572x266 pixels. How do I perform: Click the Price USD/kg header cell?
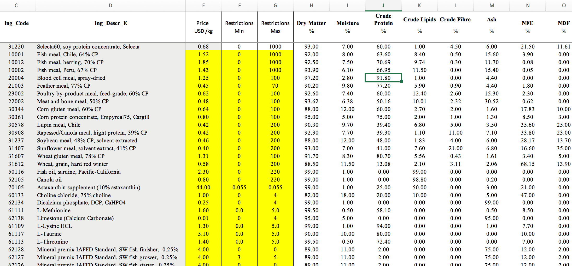[203, 27]
